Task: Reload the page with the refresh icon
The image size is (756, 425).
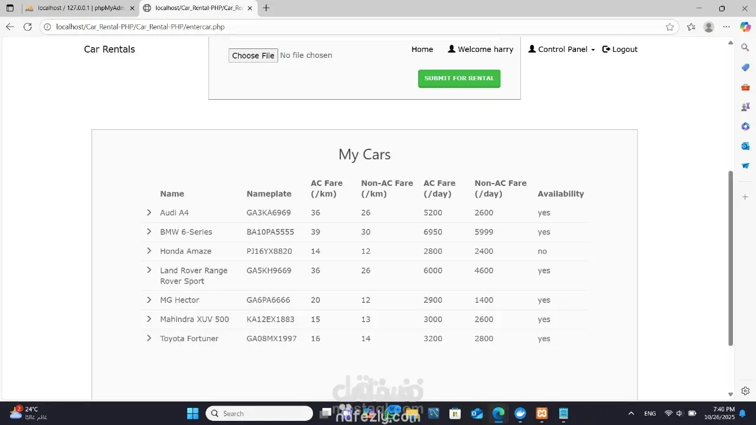Action: pos(27,27)
